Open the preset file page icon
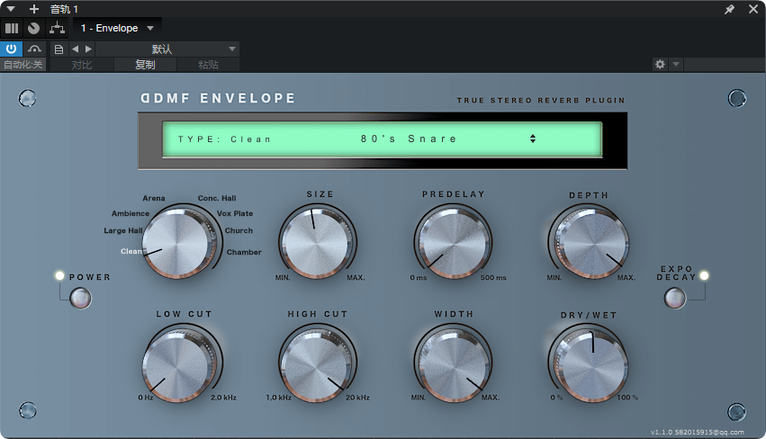The width and height of the screenshot is (766, 439). pos(59,49)
